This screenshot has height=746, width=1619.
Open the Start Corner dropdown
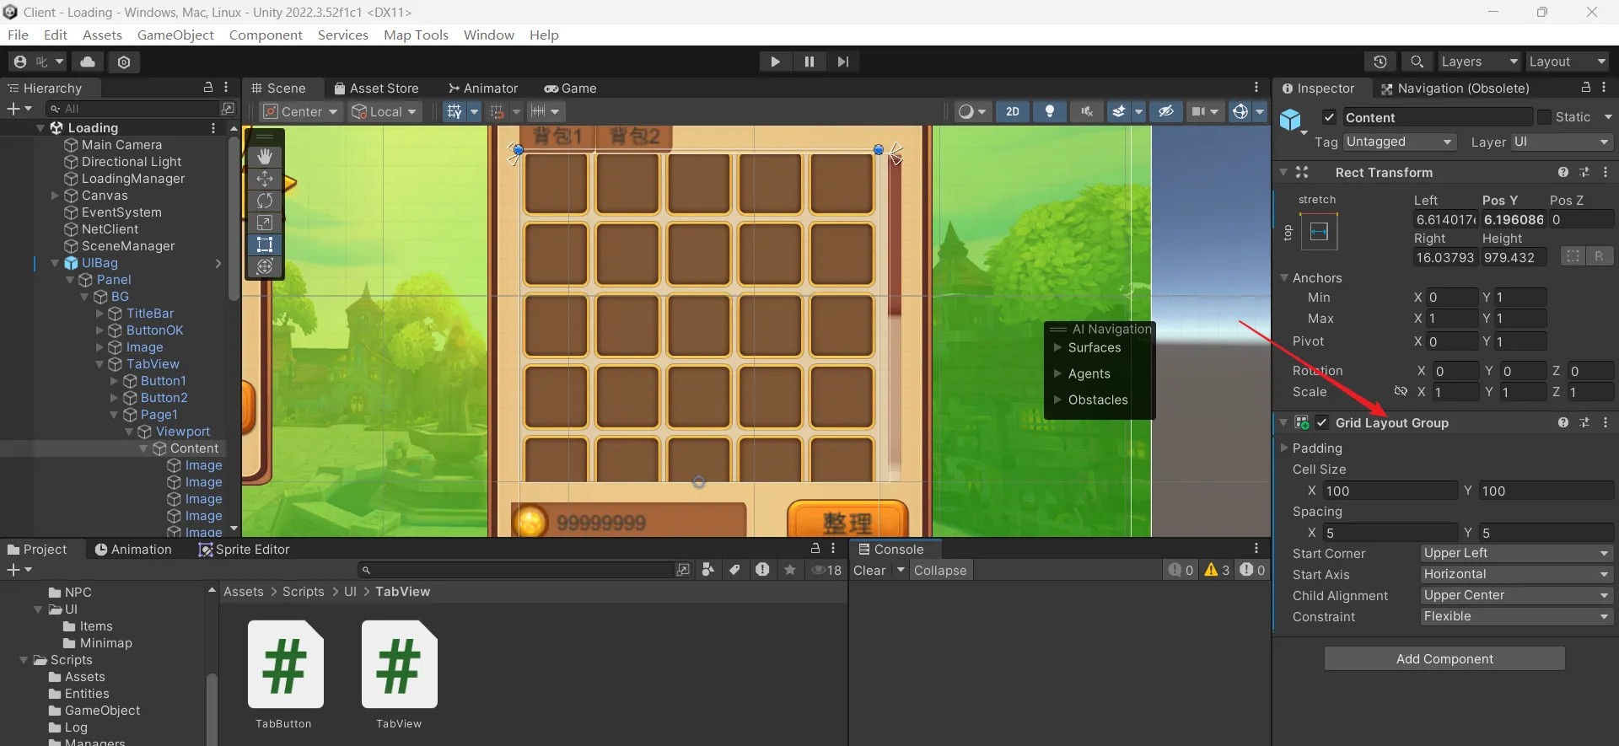(1515, 554)
